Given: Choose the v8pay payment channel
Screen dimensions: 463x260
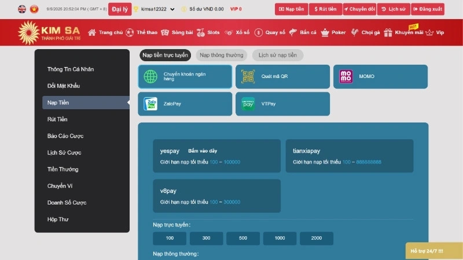Looking at the screenshot, I should [216, 196].
